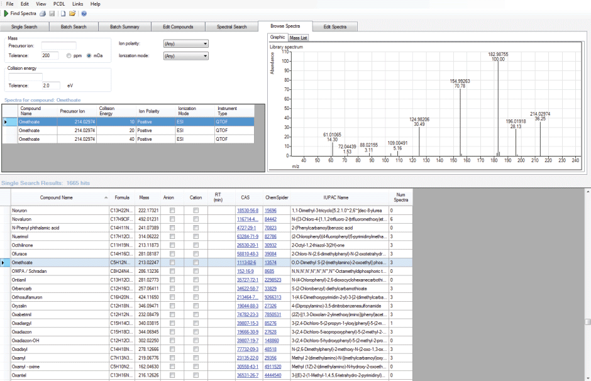
Task: Open Help via the question mark icon
Action: coord(84,13)
